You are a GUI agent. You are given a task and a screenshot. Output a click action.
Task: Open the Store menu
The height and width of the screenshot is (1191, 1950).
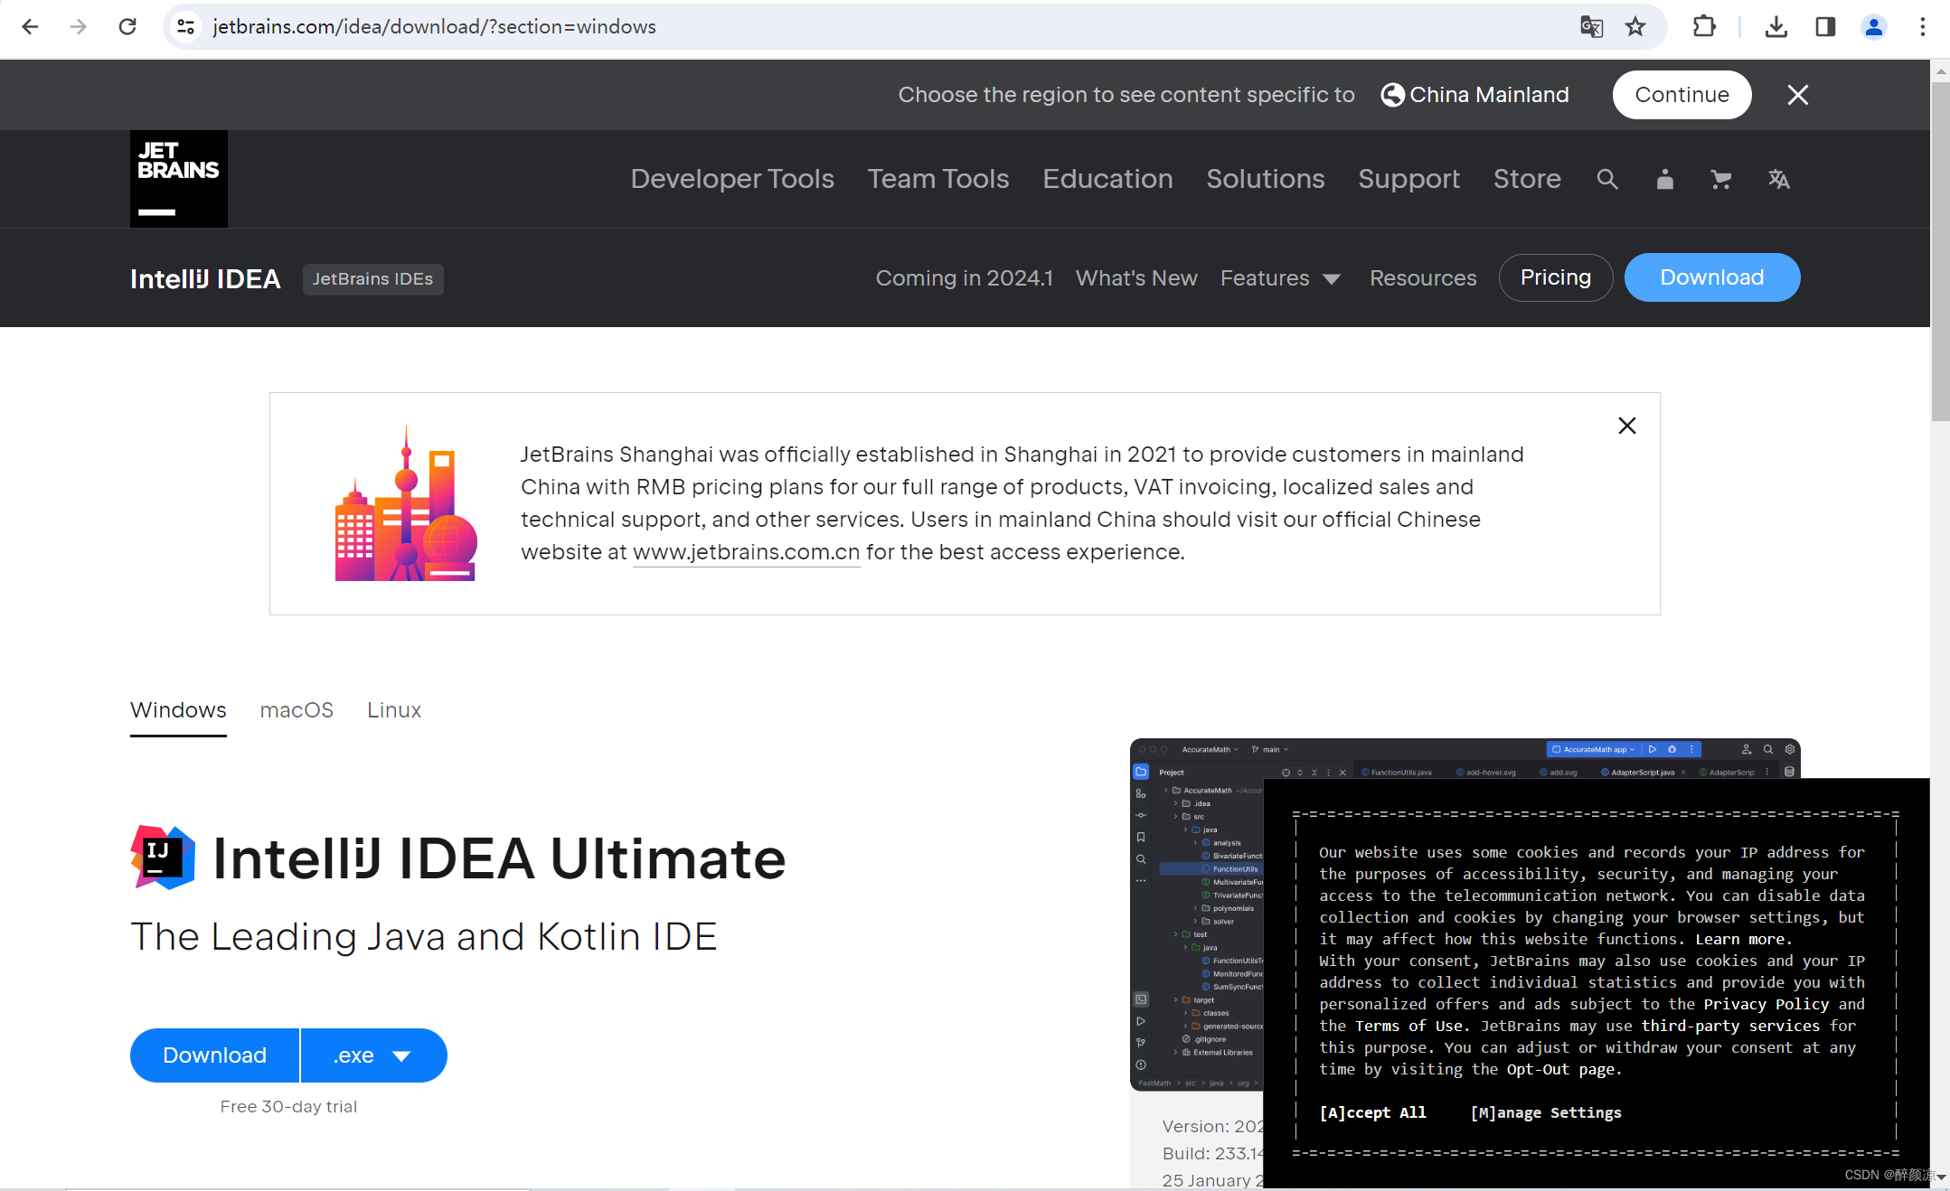tap(1527, 179)
